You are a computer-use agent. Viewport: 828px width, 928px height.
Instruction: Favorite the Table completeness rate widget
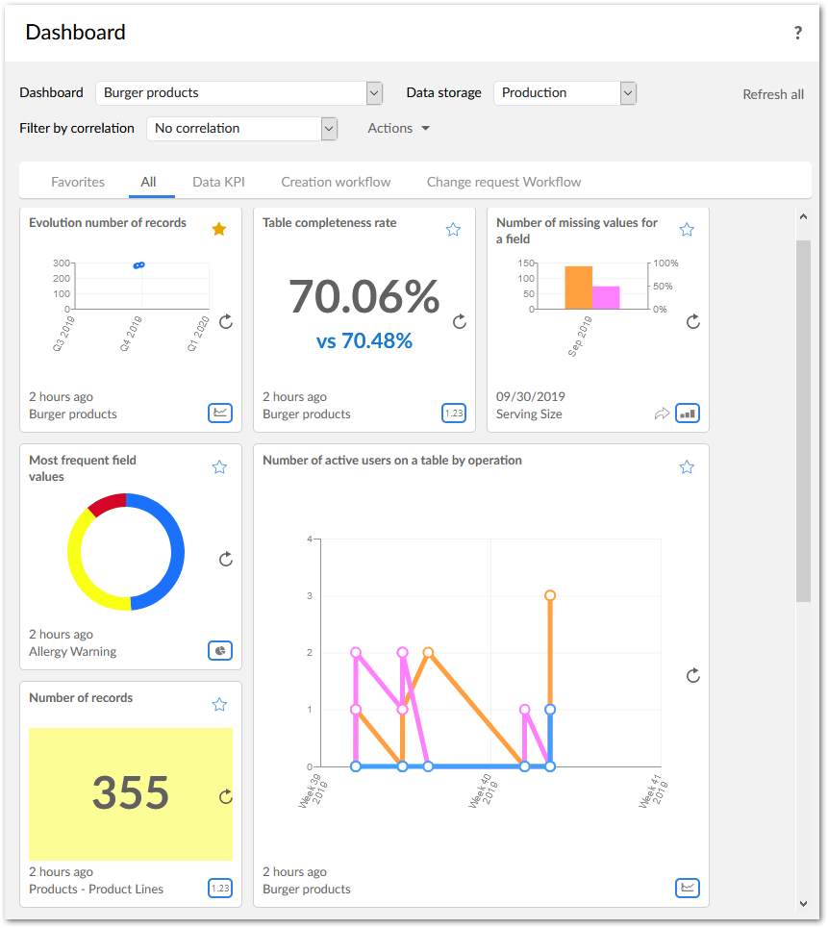[453, 229]
